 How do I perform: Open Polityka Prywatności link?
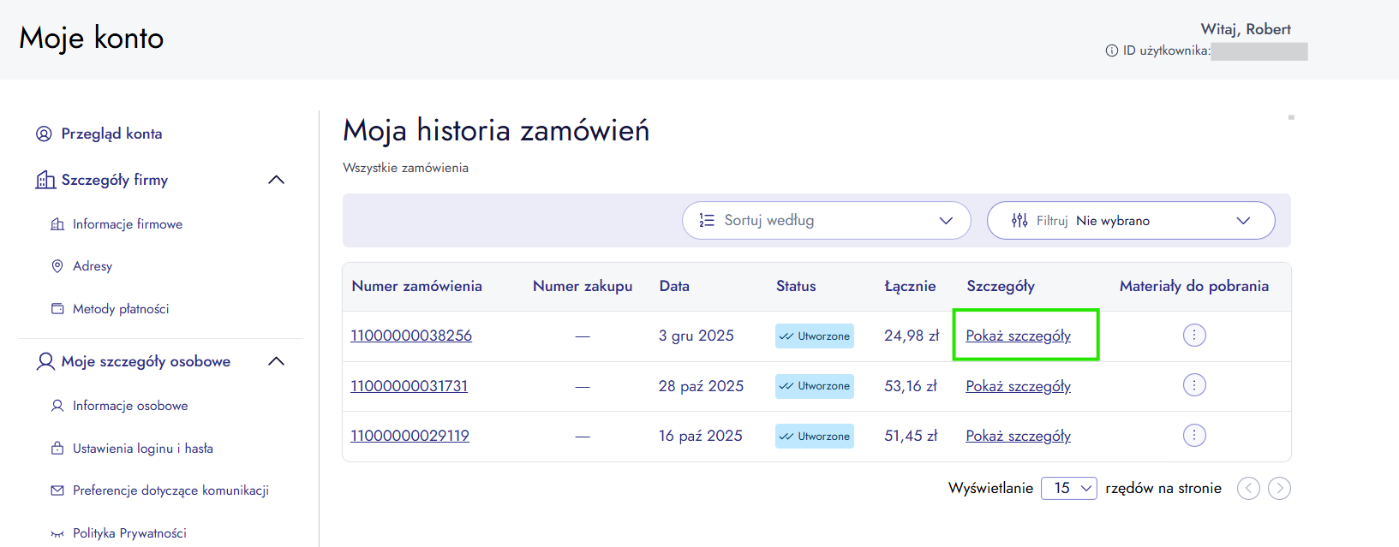point(129,533)
